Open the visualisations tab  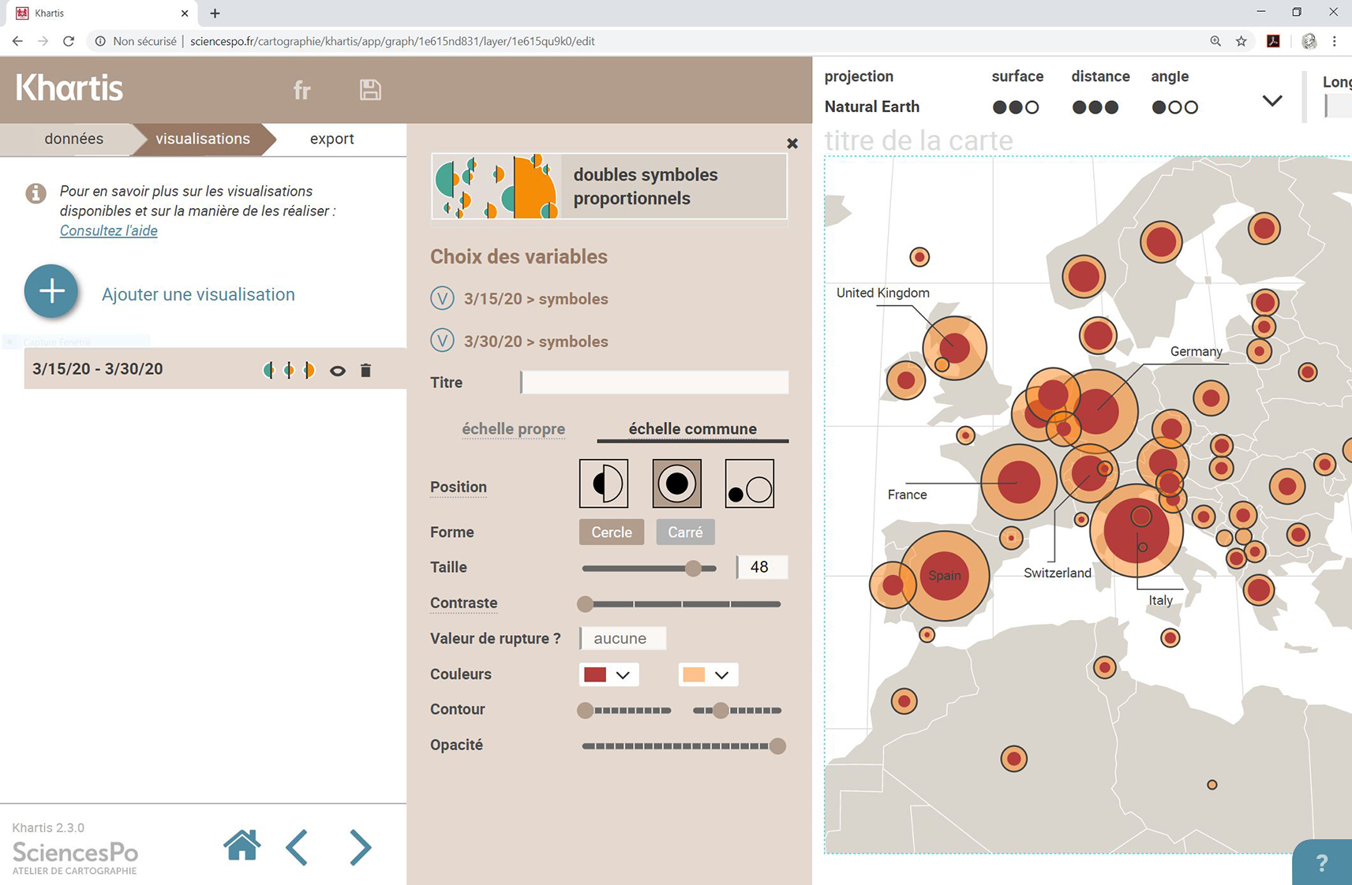(x=203, y=139)
